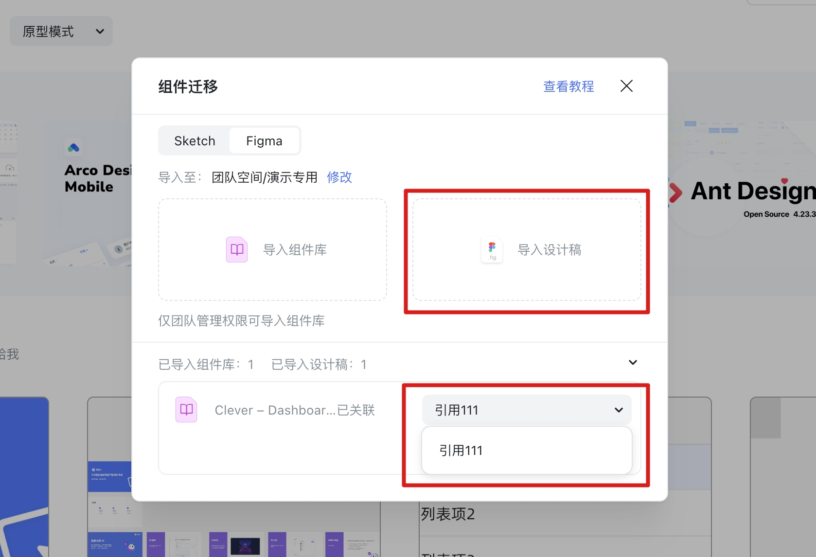
Task: Open the 引用111 dropdown
Action: [x=526, y=410]
